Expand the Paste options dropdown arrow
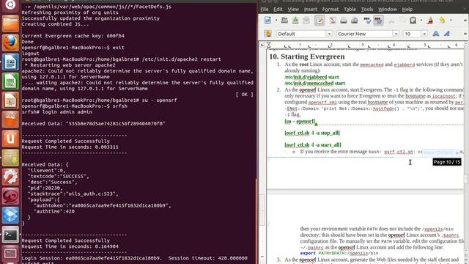 pyautogui.click(x=421, y=21)
